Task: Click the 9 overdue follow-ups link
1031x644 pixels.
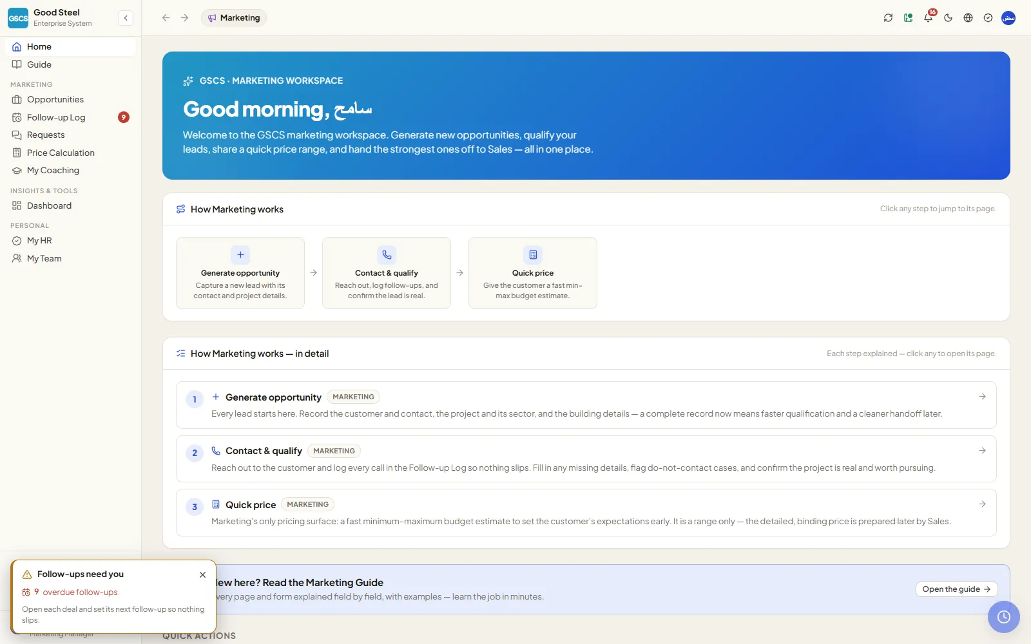Action: point(76,592)
